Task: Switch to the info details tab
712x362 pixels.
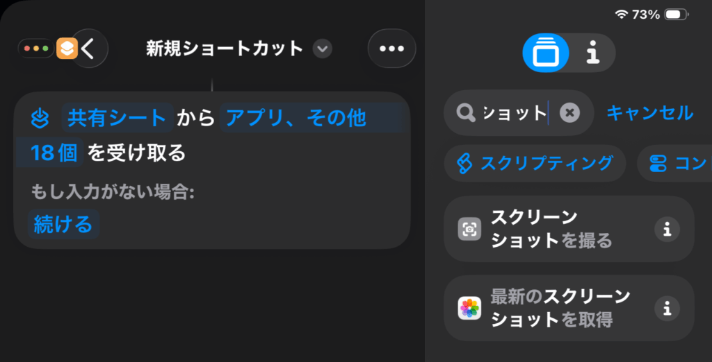Action: point(592,53)
